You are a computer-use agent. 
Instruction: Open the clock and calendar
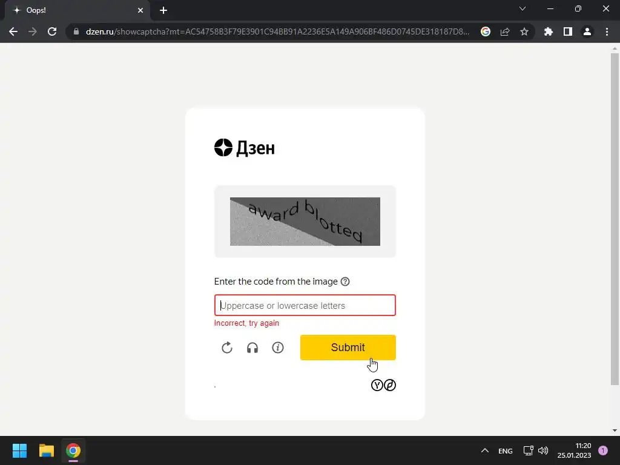[x=574, y=450]
